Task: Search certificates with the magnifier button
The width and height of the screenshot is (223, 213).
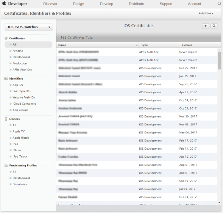Action: coord(214,26)
